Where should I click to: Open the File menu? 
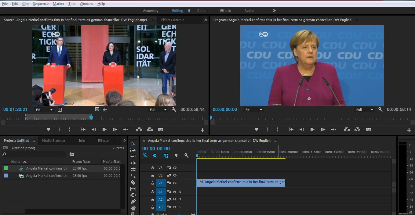pyautogui.click(x=5, y=4)
